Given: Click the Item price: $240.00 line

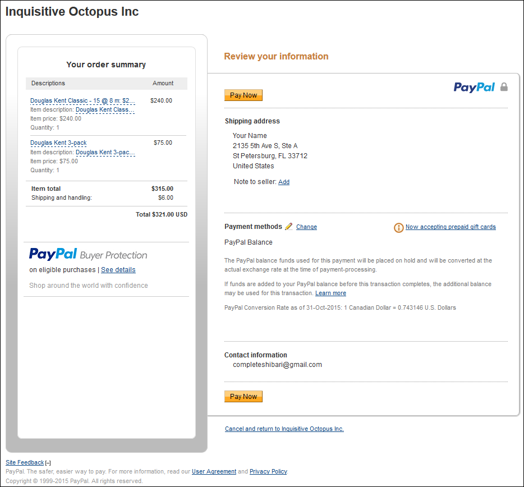Looking at the screenshot, I should (x=56, y=118).
